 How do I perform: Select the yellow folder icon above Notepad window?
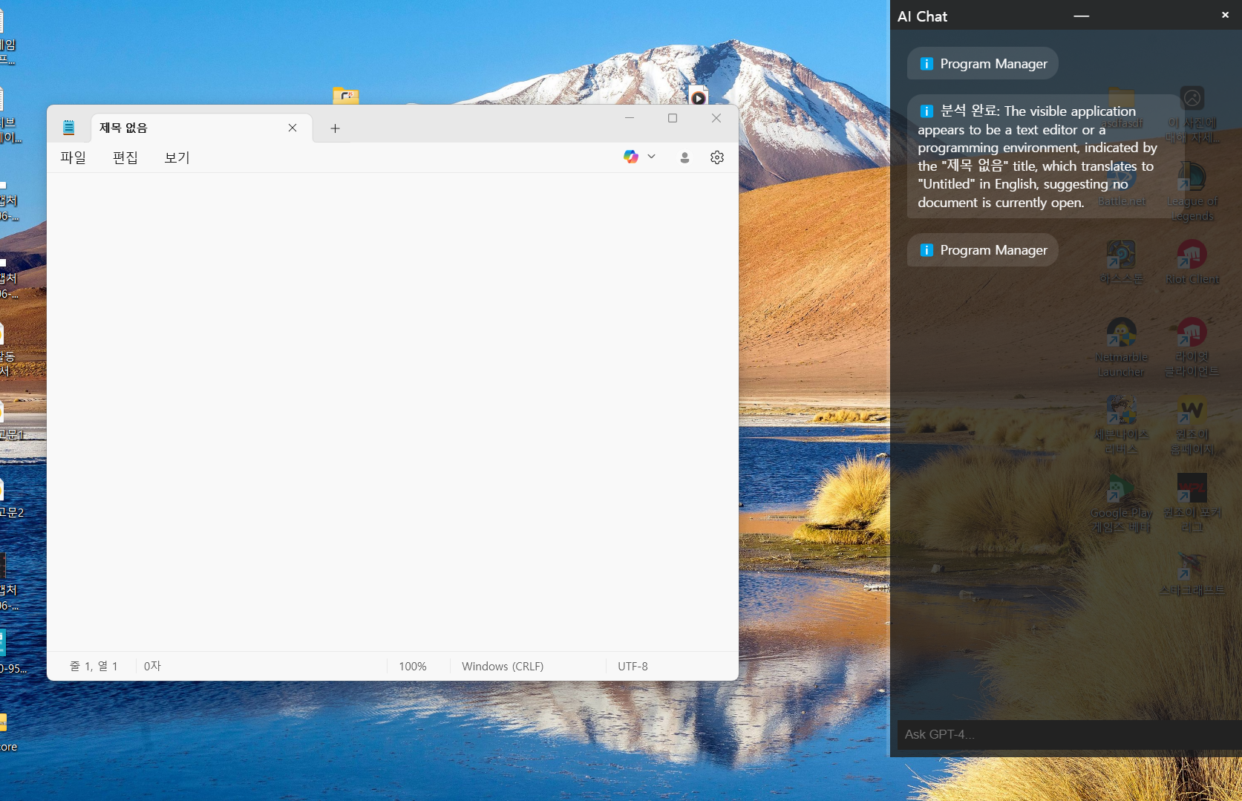[346, 96]
